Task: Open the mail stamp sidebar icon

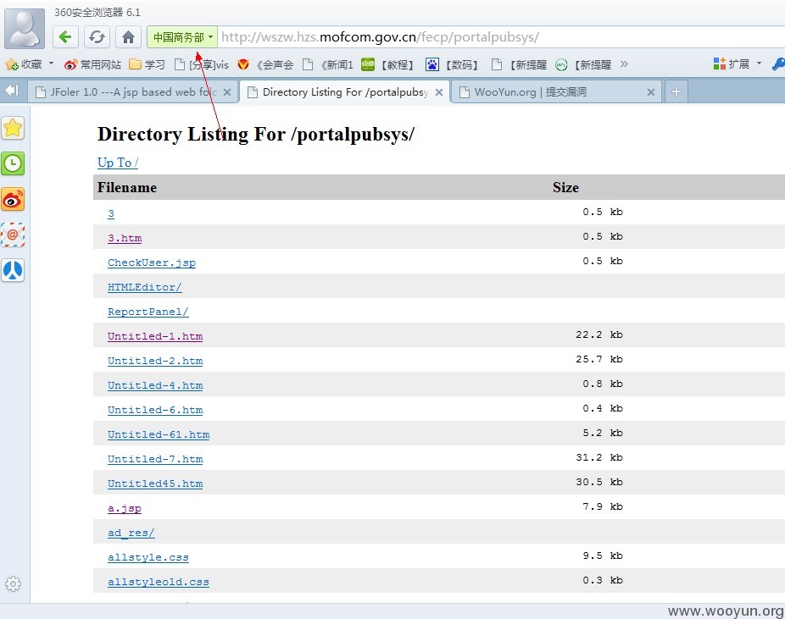Action: [13, 235]
